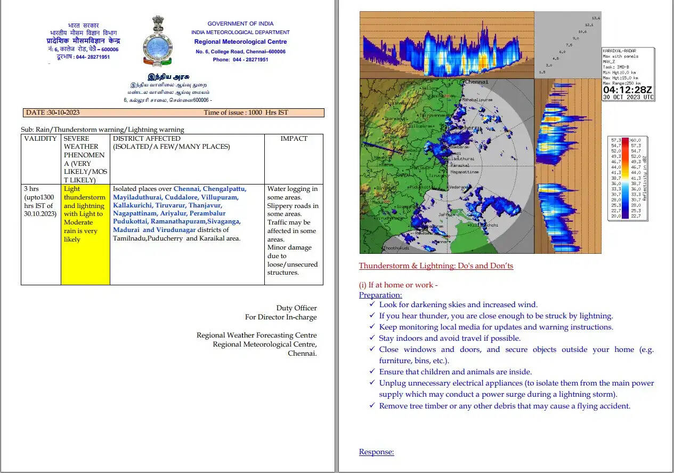Click the checkmark beside 'Close windows and doors'

(x=372, y=349)
